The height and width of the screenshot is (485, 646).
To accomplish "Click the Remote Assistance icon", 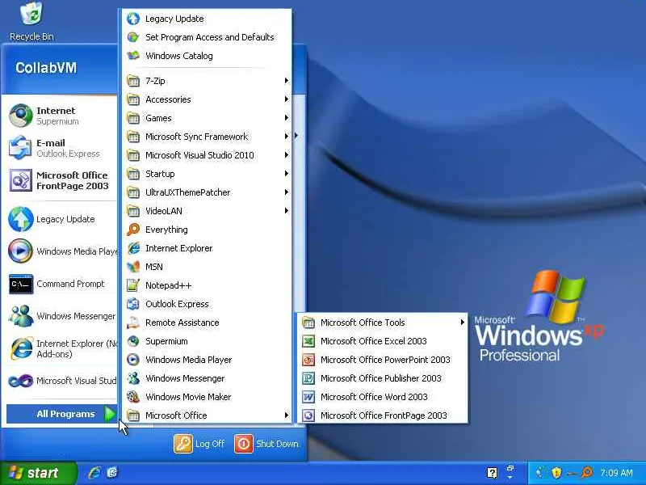I will coord(133,323).
